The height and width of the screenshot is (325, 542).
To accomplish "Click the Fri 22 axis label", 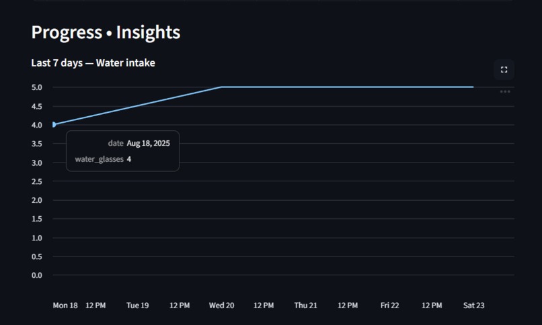I will [389, 306].
